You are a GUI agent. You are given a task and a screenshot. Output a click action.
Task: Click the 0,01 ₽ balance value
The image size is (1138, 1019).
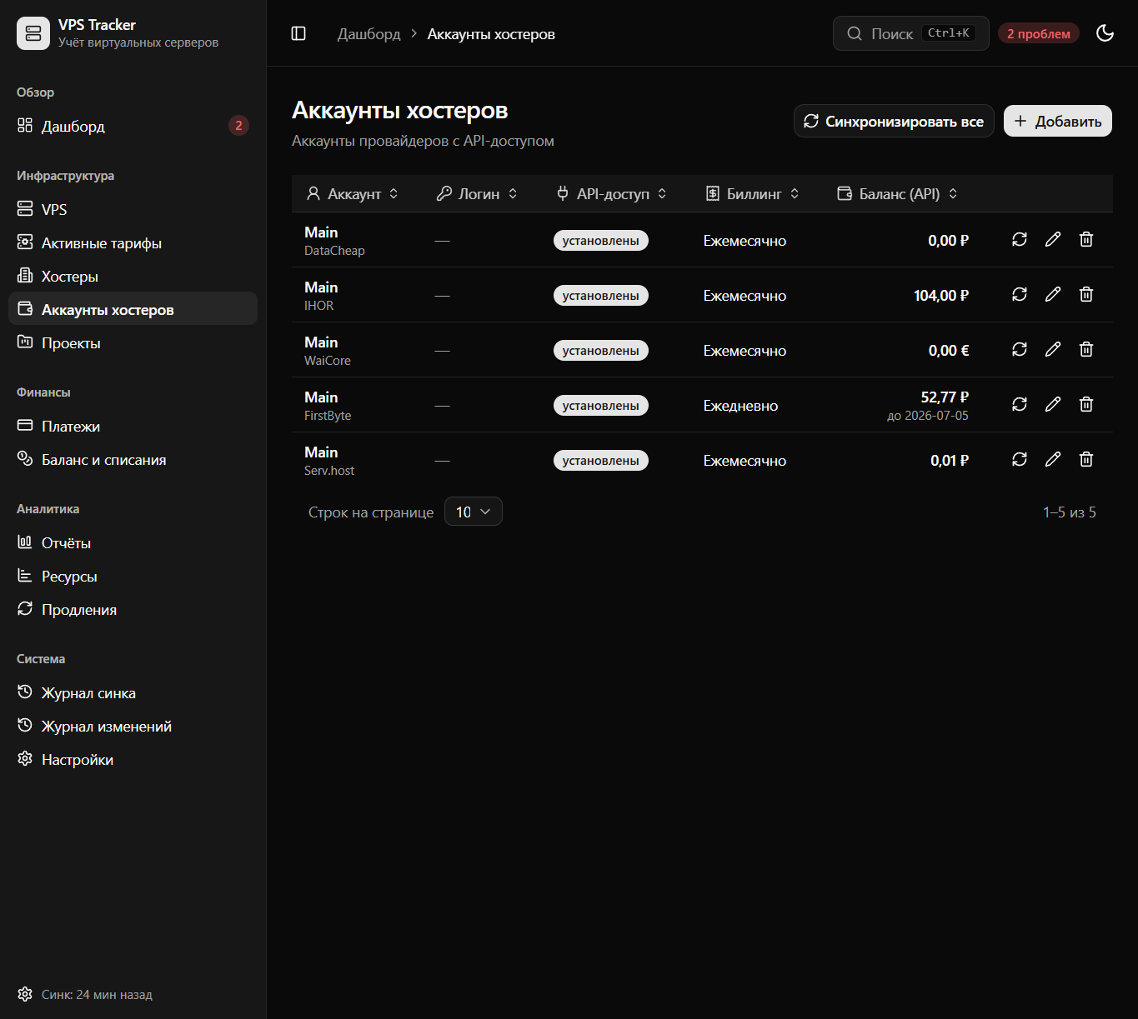[x=950, y=460]
